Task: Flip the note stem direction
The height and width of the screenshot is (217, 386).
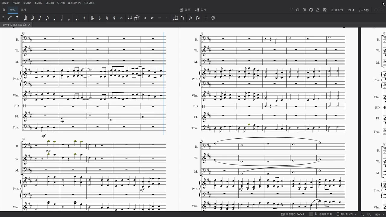Action: pos(182,18)
